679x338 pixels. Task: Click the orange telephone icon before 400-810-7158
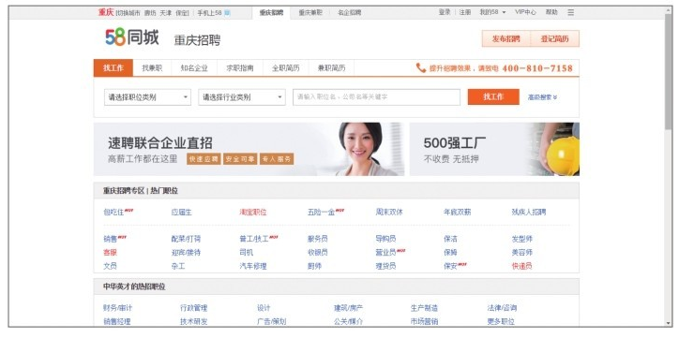(421, 67)
